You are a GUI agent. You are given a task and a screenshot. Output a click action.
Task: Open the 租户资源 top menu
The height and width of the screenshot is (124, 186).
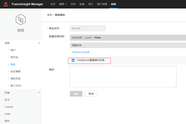(102, 4)
